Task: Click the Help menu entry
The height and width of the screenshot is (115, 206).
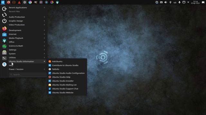Action: click(x=27, y=65)
